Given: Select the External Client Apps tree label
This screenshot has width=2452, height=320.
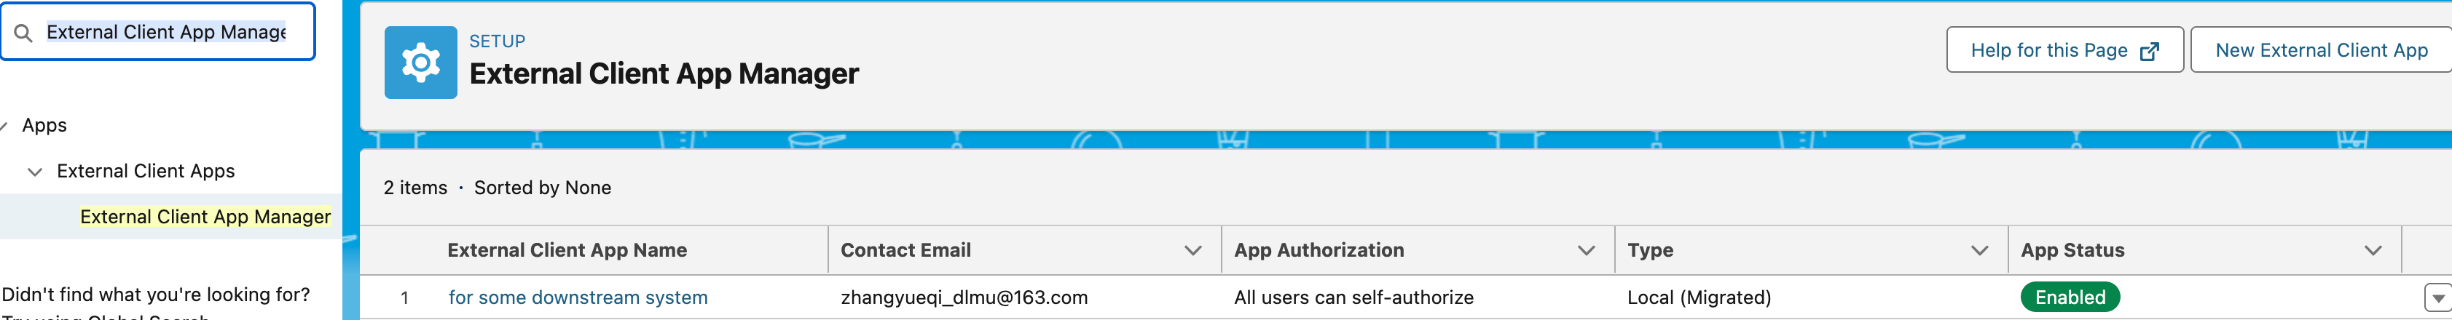Looking at the screenshot, I should (146, 171).
